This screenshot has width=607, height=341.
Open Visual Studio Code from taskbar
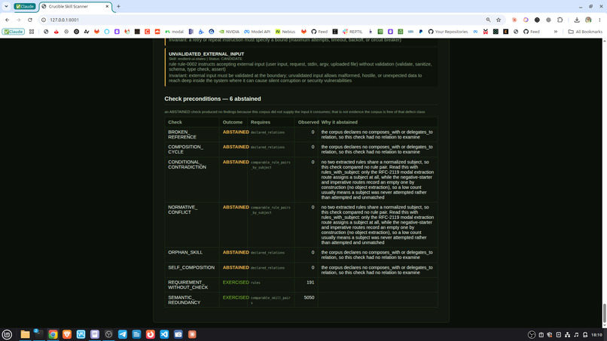164,334
